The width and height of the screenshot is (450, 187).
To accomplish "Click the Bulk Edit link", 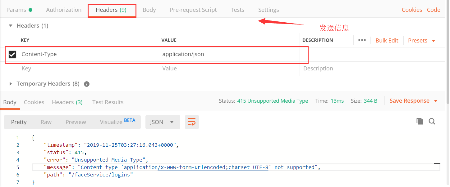I will [x=387, y=40].
